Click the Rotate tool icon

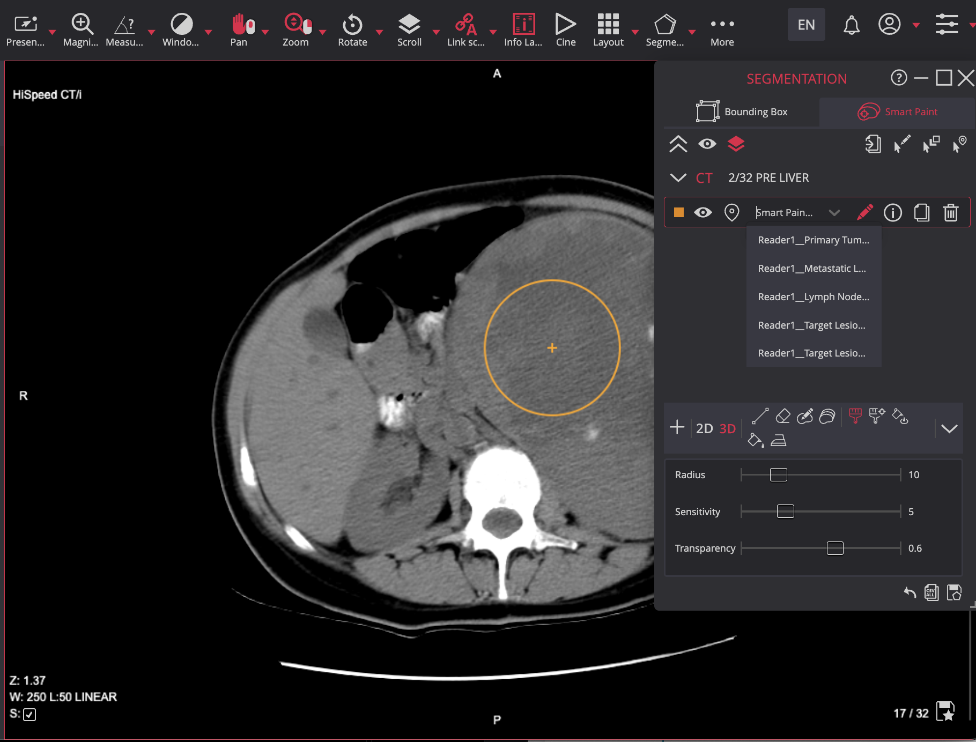352,24
